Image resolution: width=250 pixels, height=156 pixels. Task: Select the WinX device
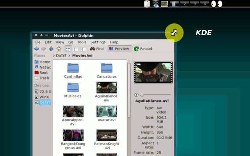(43, 97)
